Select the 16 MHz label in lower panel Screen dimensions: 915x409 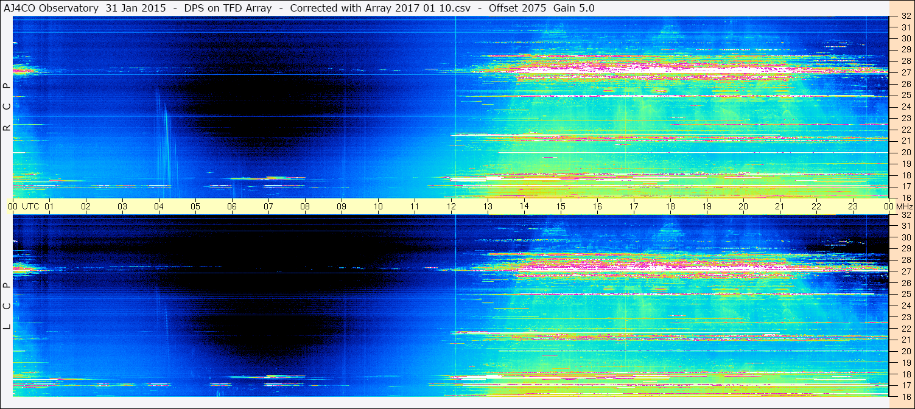pos(905,396)
